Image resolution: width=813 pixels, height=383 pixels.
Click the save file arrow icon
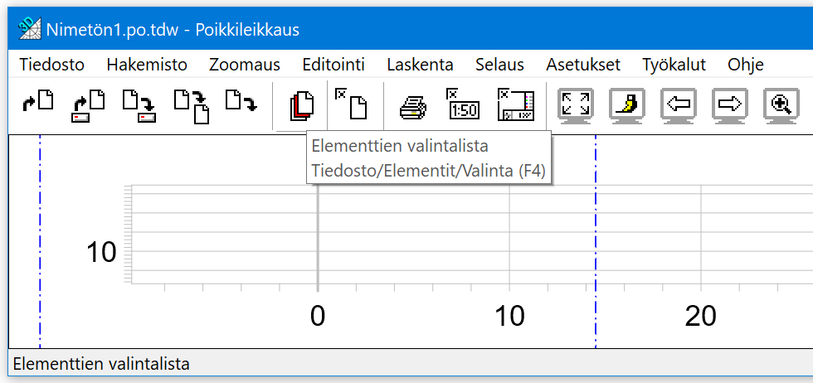241,104
